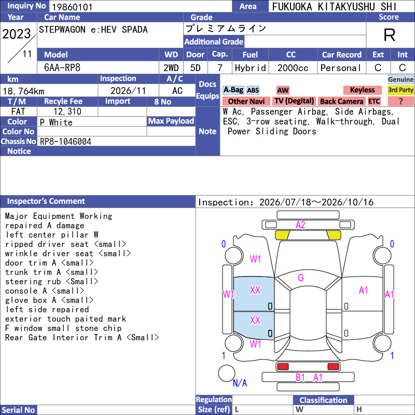
Task: Click the yellow left headlight on diagram
Action: tap(282, 235)
